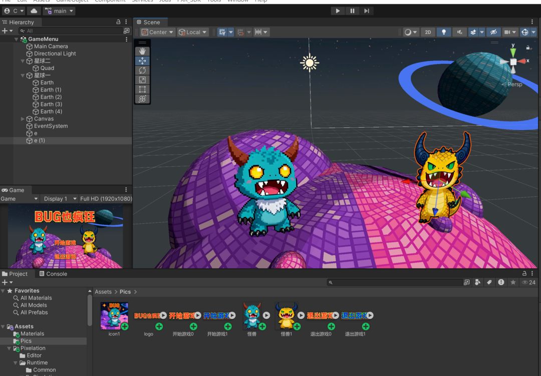Open the cloud services icon
The image size is (541, 376).
click(34, 11)
